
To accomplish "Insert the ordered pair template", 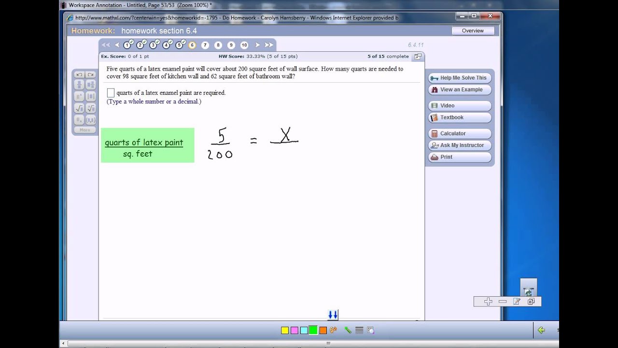I will coord(90,120).
